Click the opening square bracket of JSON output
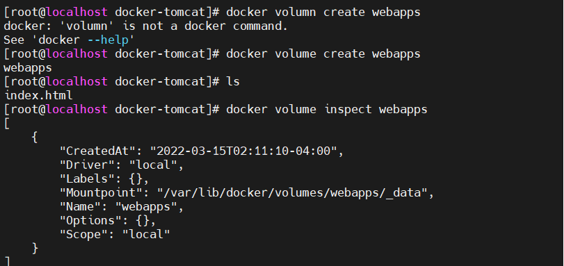Viewport: 564px width, 266px height. coord(6,124)
